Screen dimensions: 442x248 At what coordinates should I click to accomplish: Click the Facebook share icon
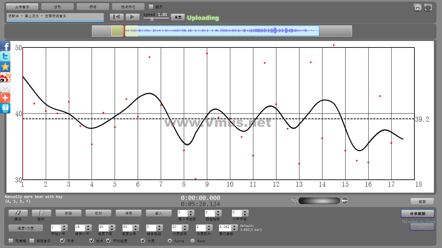pyautogui.click(x=5, y=46)
